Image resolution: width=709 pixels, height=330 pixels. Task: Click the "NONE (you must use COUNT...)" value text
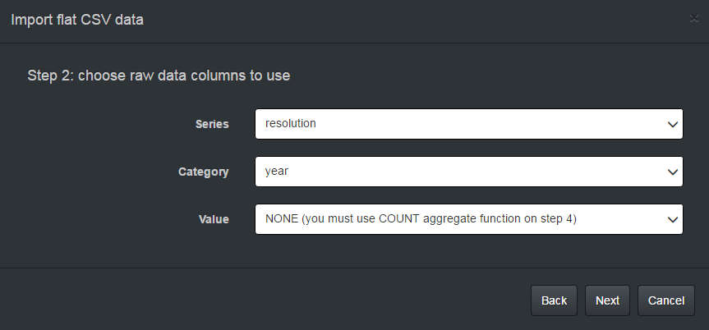coord(422,219)
